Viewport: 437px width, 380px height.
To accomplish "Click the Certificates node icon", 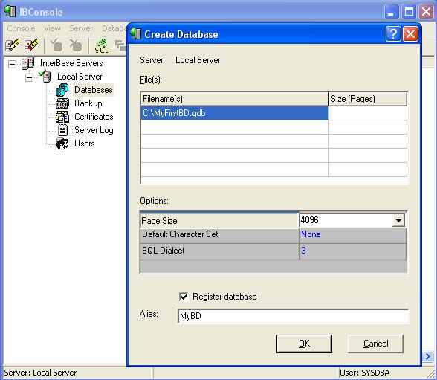I will coord(62,117).
